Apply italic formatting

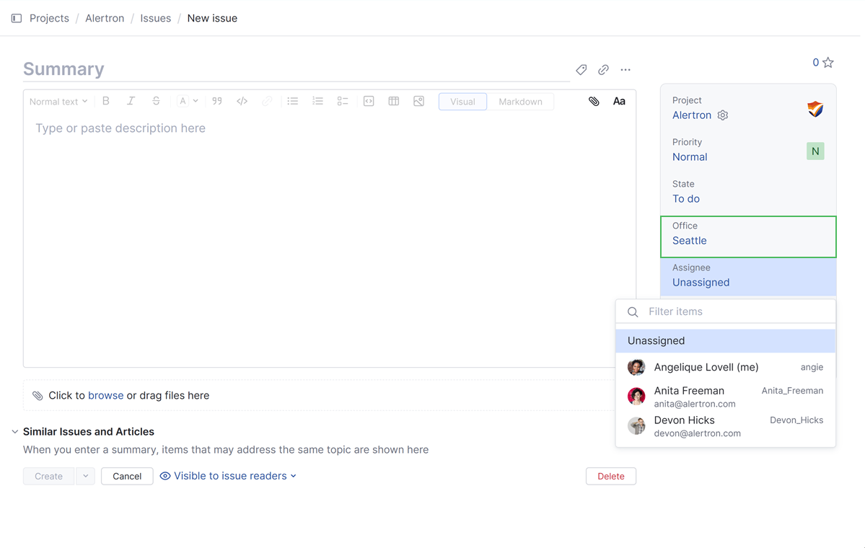131,101
